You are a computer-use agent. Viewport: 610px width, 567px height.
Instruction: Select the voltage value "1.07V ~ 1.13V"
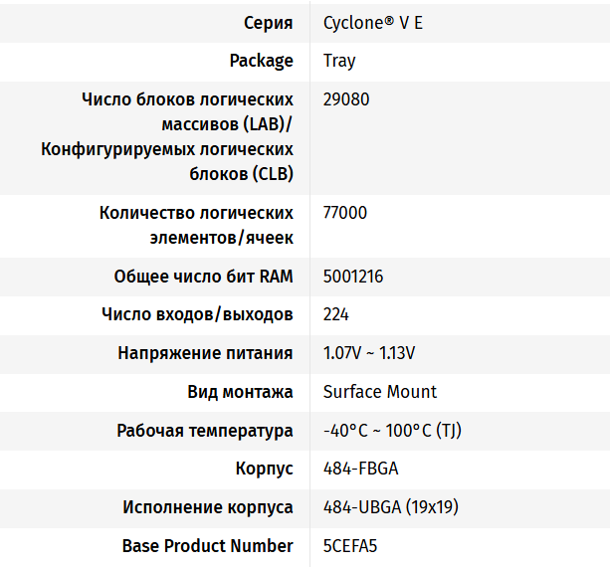click(x=369, y=353)
